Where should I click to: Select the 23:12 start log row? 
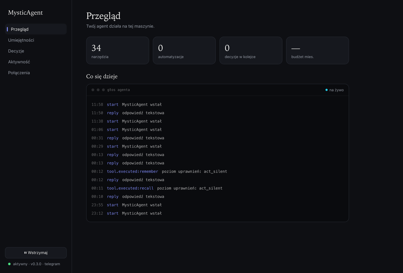(217, 213)
